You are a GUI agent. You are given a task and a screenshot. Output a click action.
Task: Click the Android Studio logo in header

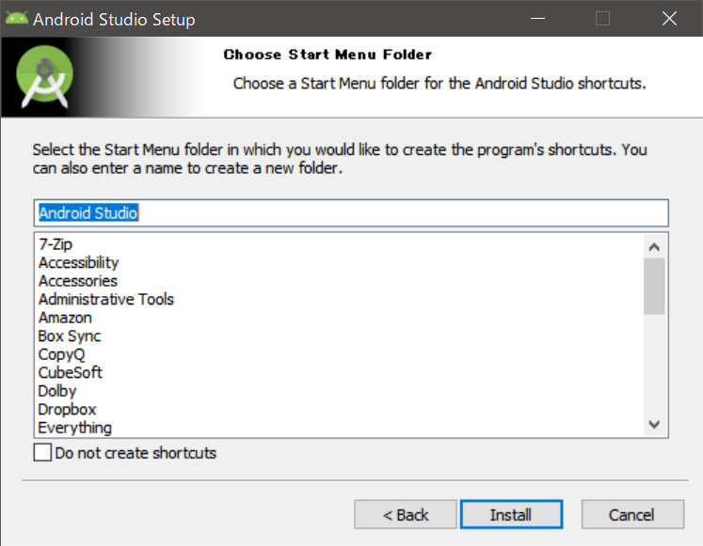[44, 75]
